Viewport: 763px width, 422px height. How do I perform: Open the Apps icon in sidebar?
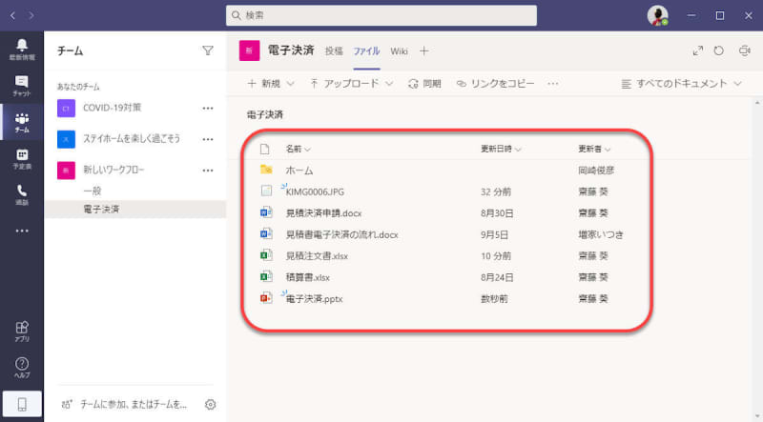[22, 332]
